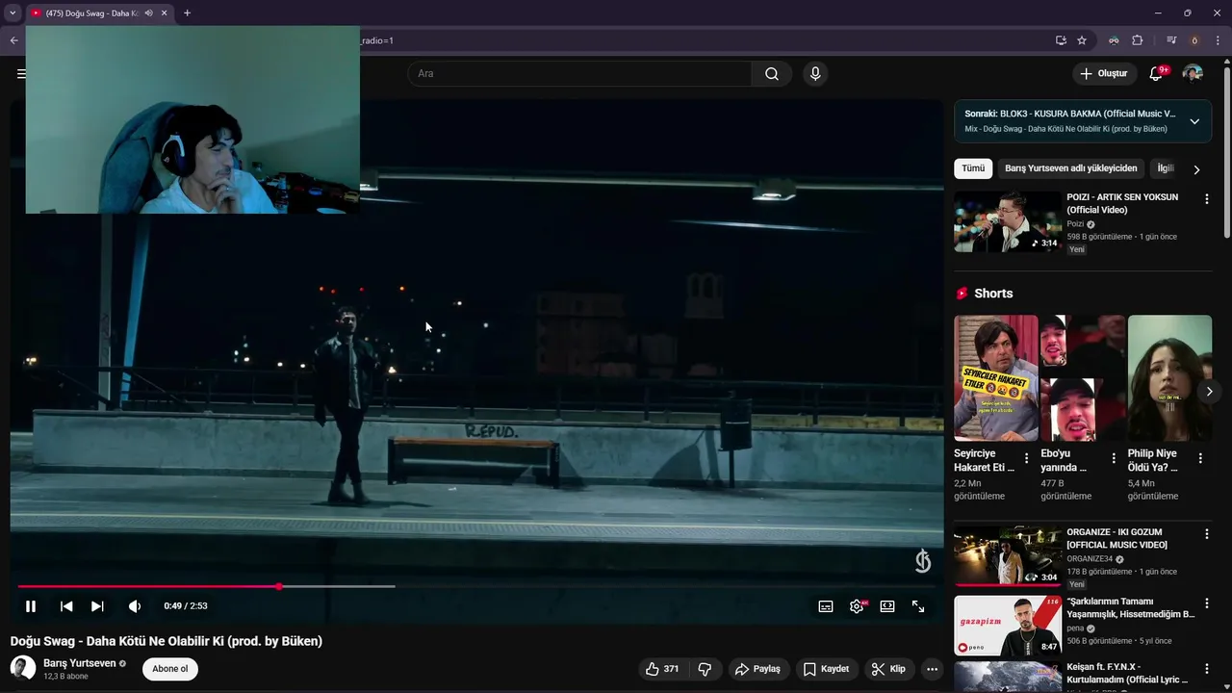The height and width of the screenshot is (693, 1232).
Task: Open Philip Niye Öldü Ya short
Action: tap(1169, 377)
